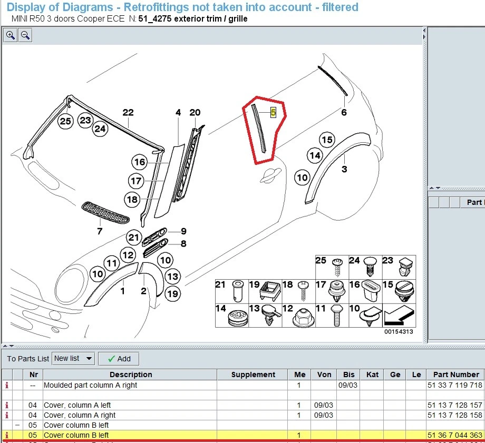
Task: Zoom in on the diagram with magnifier plus
Action: pyautogui.click(x=10, y=35)
